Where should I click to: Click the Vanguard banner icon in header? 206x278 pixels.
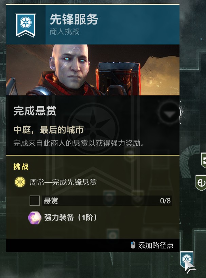(x=26, y=25)
